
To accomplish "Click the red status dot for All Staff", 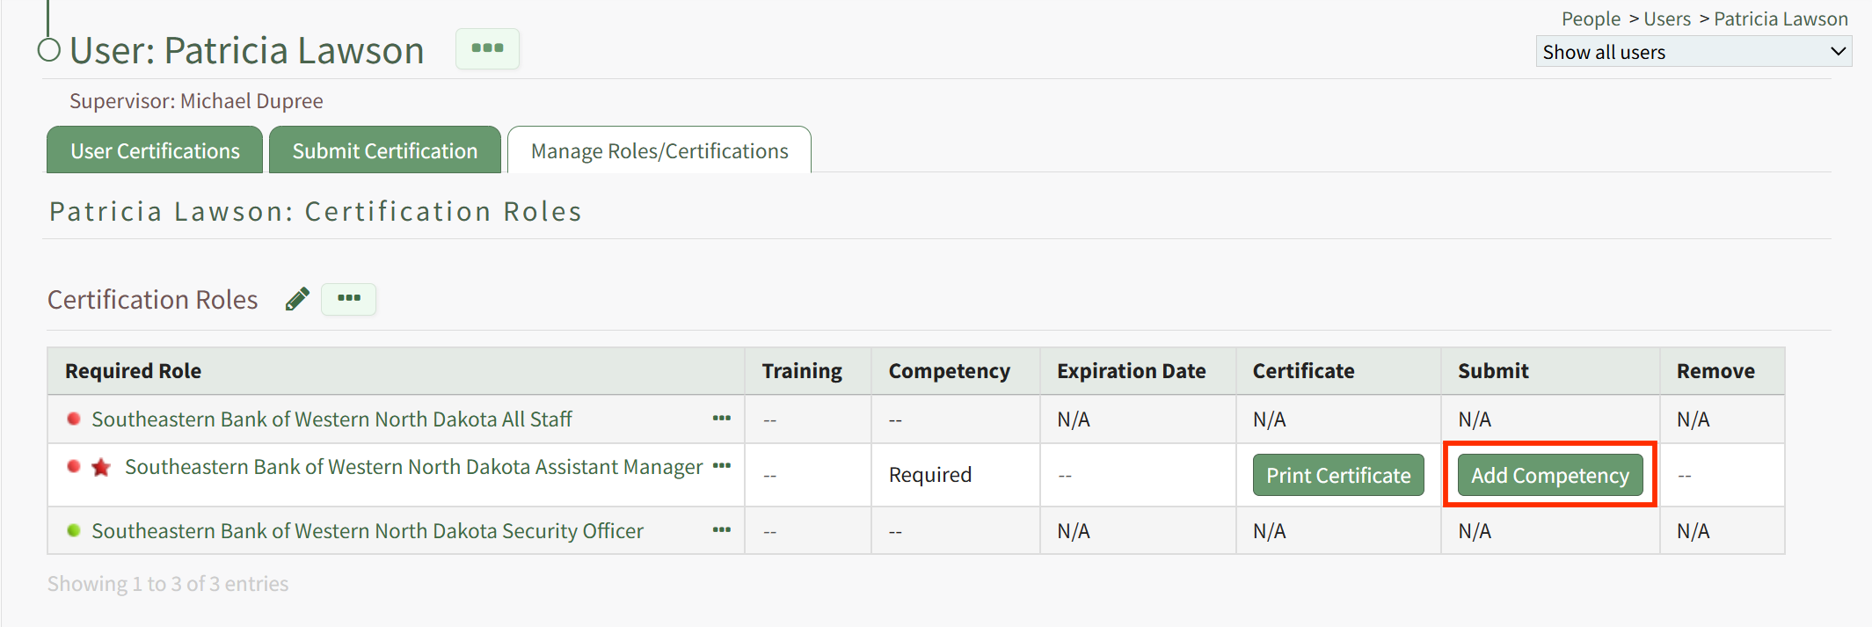I will [x=74, y=419].
